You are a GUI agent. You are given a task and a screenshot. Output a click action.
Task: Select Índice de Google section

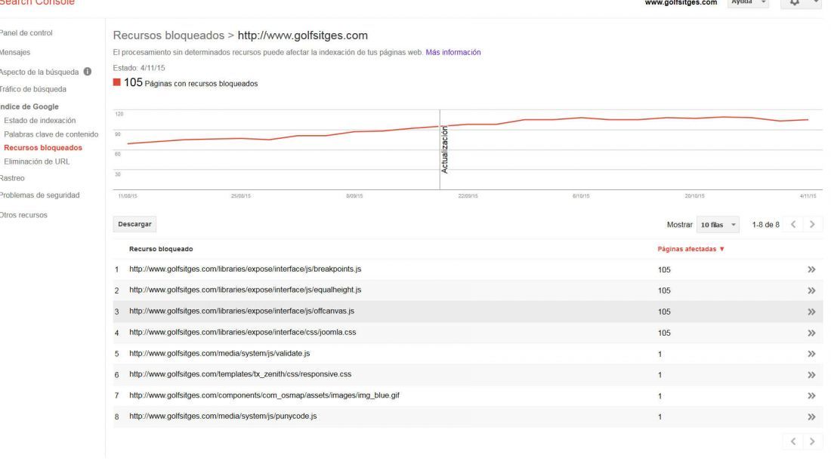(x=29, y=106)
